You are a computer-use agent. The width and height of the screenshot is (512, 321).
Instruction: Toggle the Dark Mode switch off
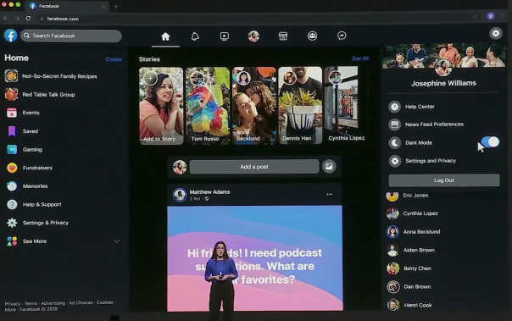(490, 142)
